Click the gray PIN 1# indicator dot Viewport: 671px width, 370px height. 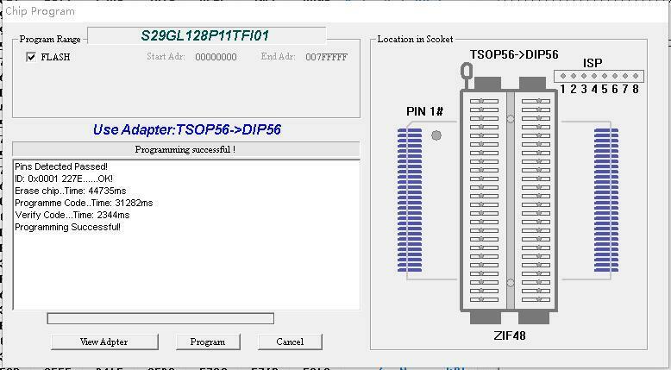tap(436, 135)
